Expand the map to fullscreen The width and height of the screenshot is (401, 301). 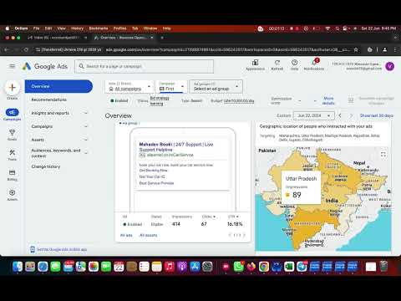pyautogui.click(x=383, y=154)
